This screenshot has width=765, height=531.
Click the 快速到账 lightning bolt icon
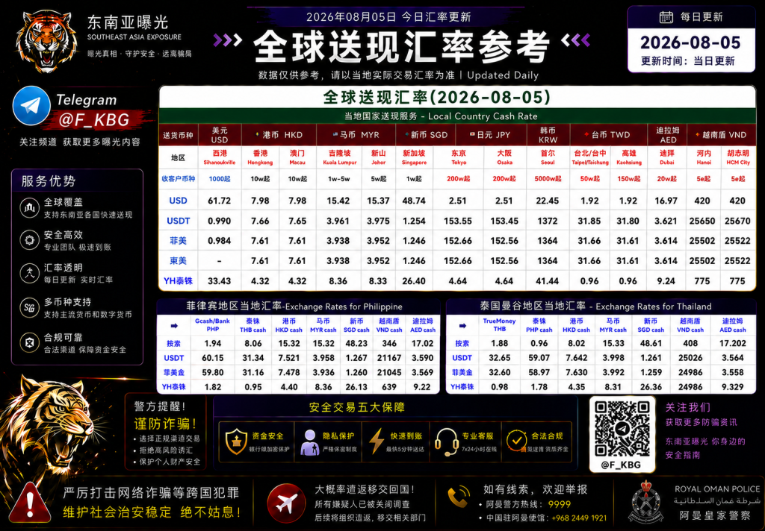coord(377,442)
